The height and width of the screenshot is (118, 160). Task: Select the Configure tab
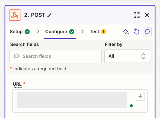60,32
